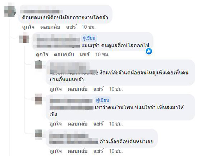This screenshot has height=156, width=198.
Task: Click the first ผู้เขียน author badge
Action: pyautogui.click(x=89, y=38)
